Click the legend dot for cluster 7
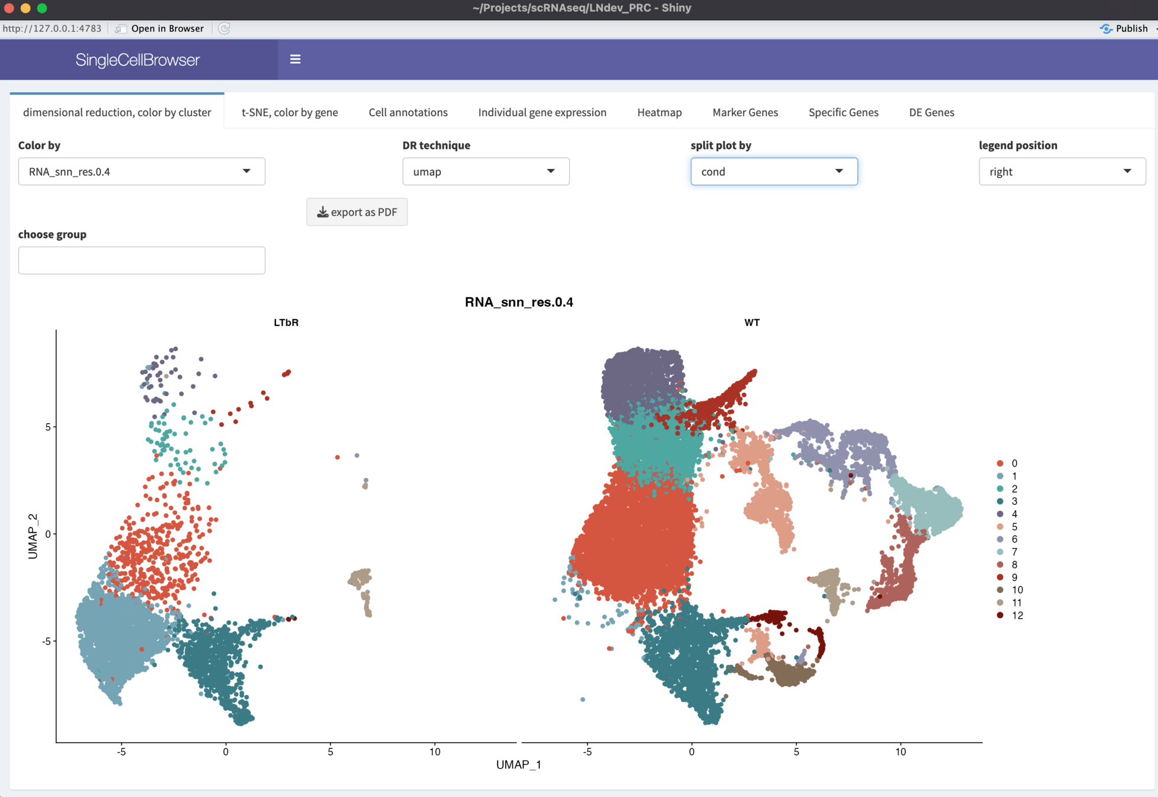Image resolution: width=1158 pixels, height=797 pixels. click(x=1000, y=552)
